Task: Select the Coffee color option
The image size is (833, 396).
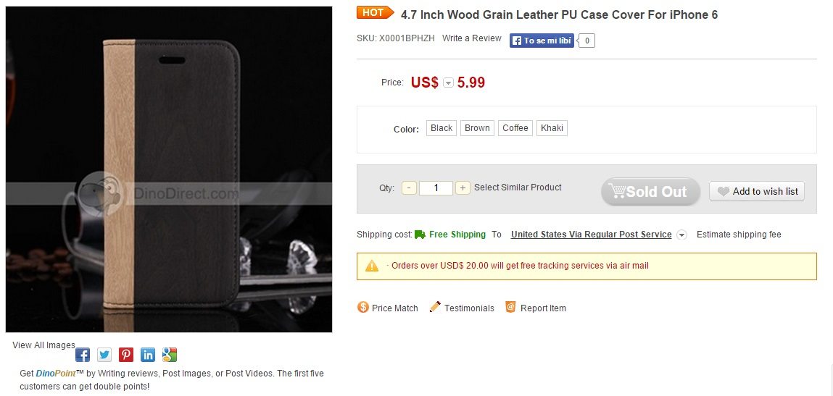Action: [515, 128]
